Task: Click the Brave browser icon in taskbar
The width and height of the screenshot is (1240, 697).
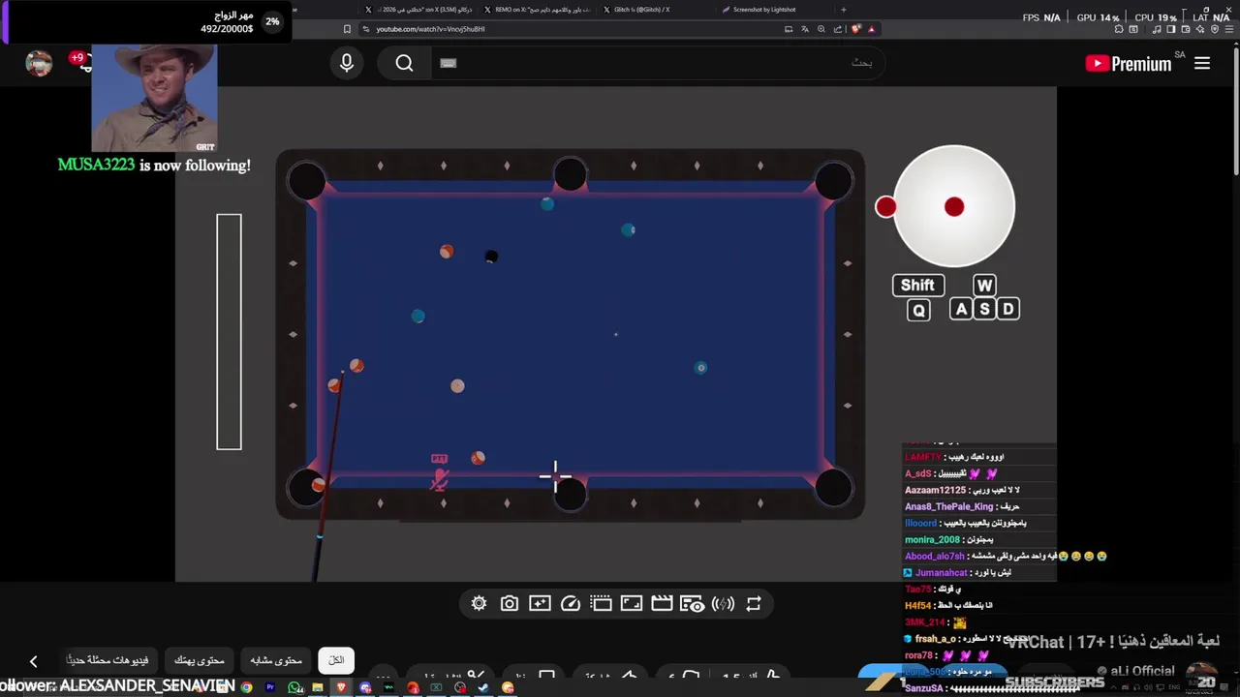Action: point(341,687)
